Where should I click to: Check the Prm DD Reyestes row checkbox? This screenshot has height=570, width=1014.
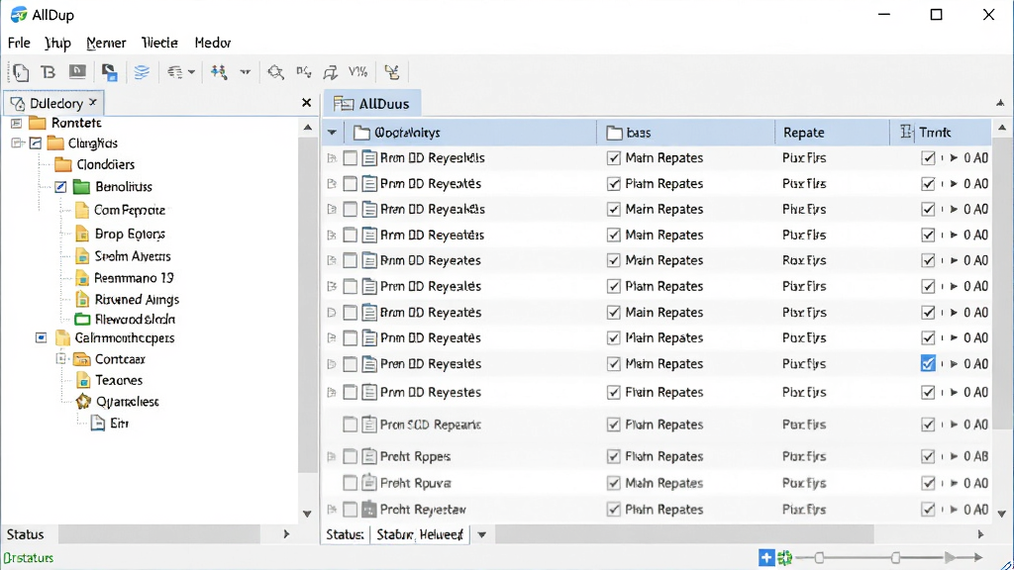[350, 392]
